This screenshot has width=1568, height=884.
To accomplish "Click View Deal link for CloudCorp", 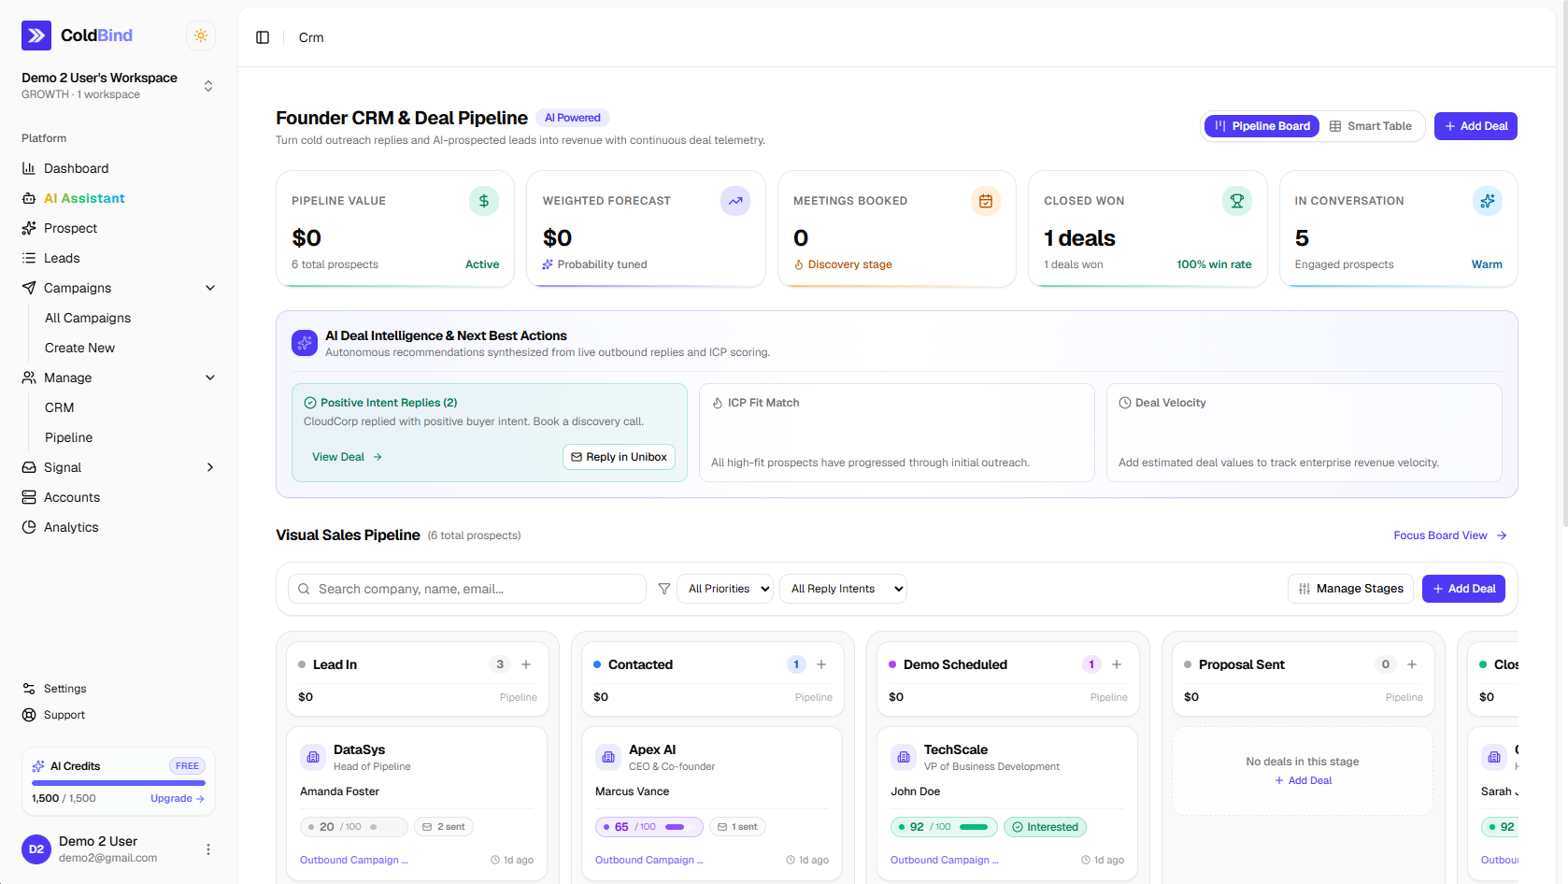I will point(347,457).
